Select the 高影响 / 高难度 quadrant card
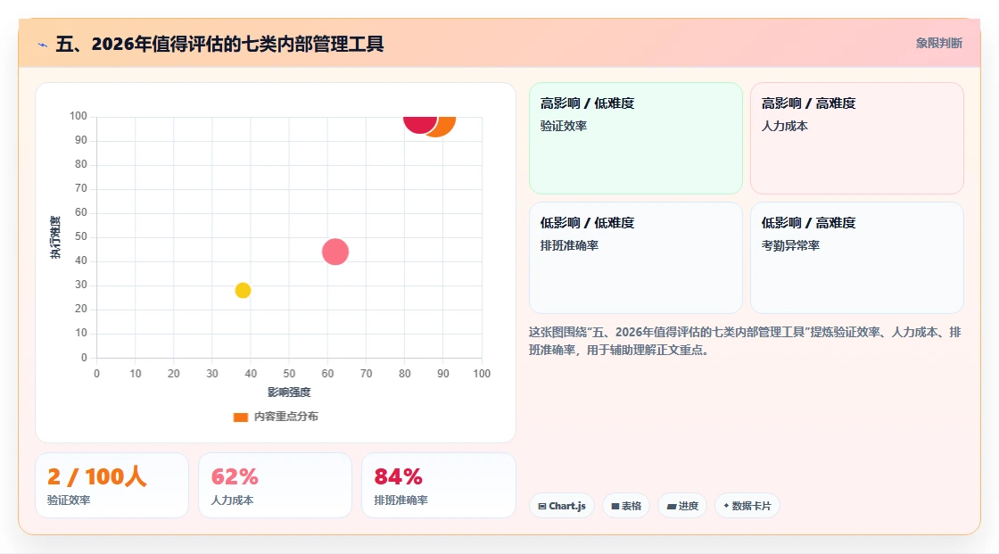This screenshot has height=554, width=999. pos(857,137)
